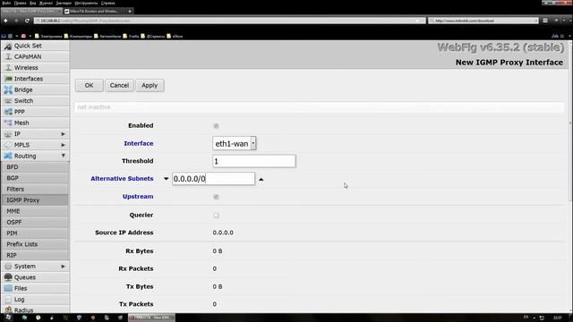Select PIM under Routing
Image resolution: width=573 pixels, height=322 pixels.
(x=35, y=233)
